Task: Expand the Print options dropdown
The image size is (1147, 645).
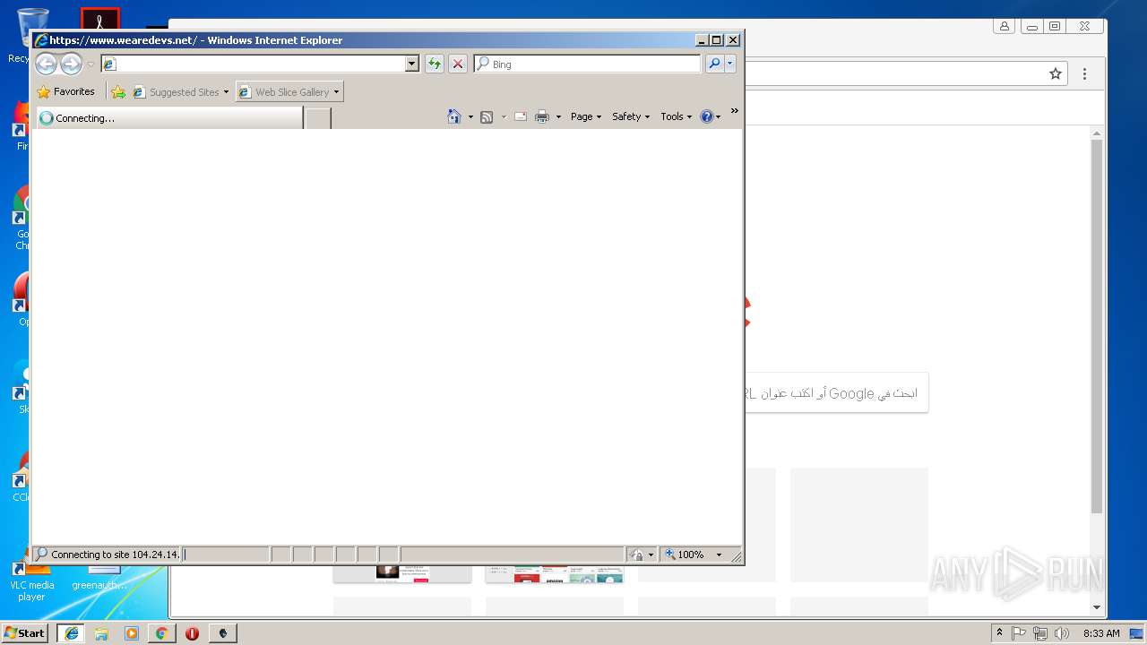Action: 558,117
